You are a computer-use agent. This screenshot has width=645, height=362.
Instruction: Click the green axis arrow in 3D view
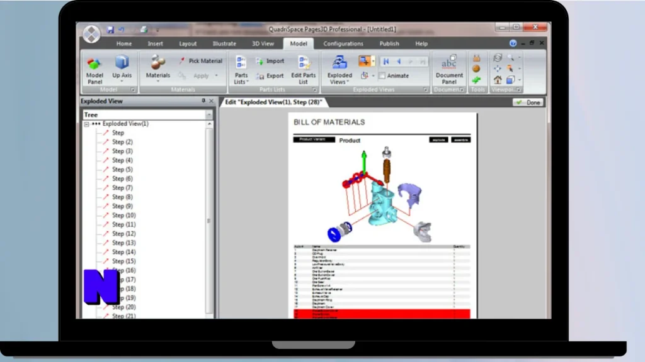coord(363,161)
